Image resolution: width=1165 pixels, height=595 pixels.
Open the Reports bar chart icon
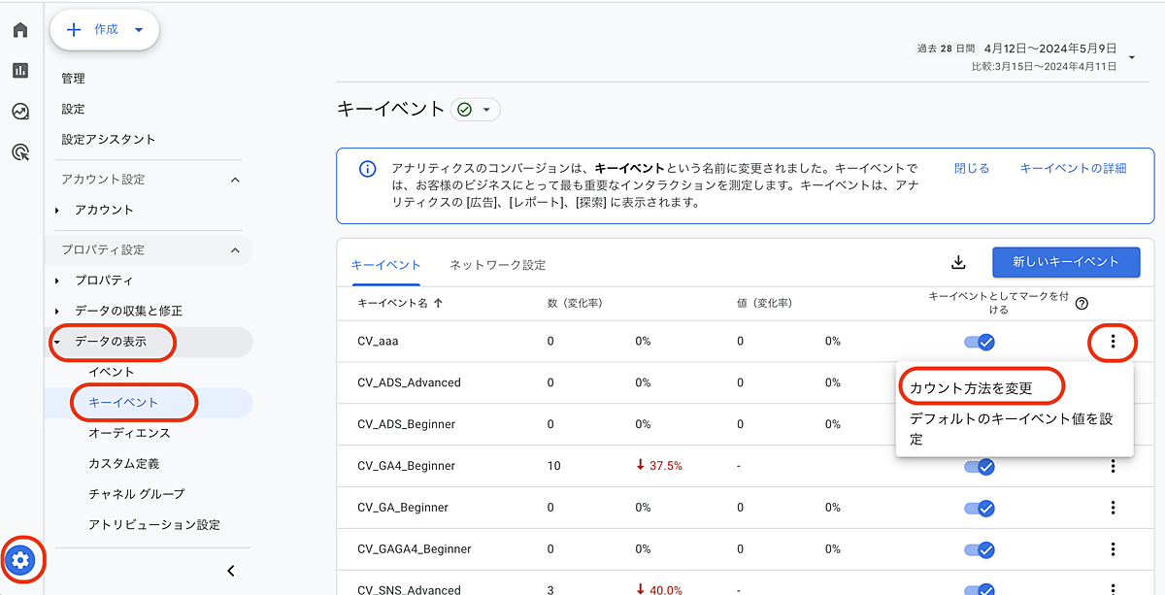click(x=20, y=71)
